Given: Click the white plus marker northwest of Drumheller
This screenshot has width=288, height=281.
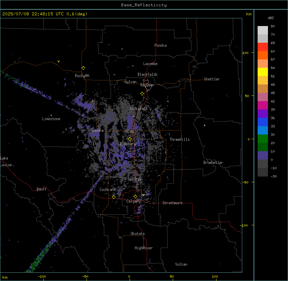Looking at the screenshot, I should pos(204,125).
